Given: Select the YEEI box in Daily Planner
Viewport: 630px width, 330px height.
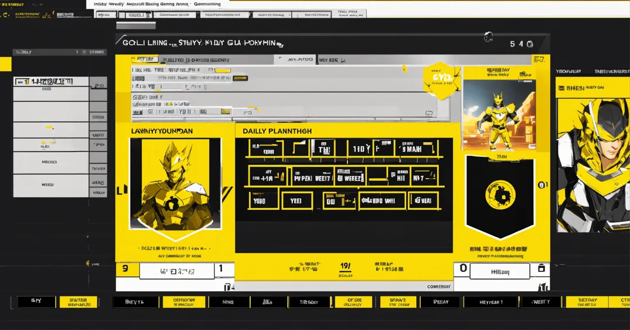Looking at the screenshot, I should [297, 201].
